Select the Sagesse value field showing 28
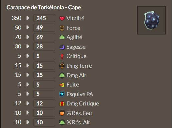 (44, 46)
